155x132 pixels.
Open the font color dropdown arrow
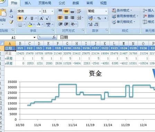43,24
